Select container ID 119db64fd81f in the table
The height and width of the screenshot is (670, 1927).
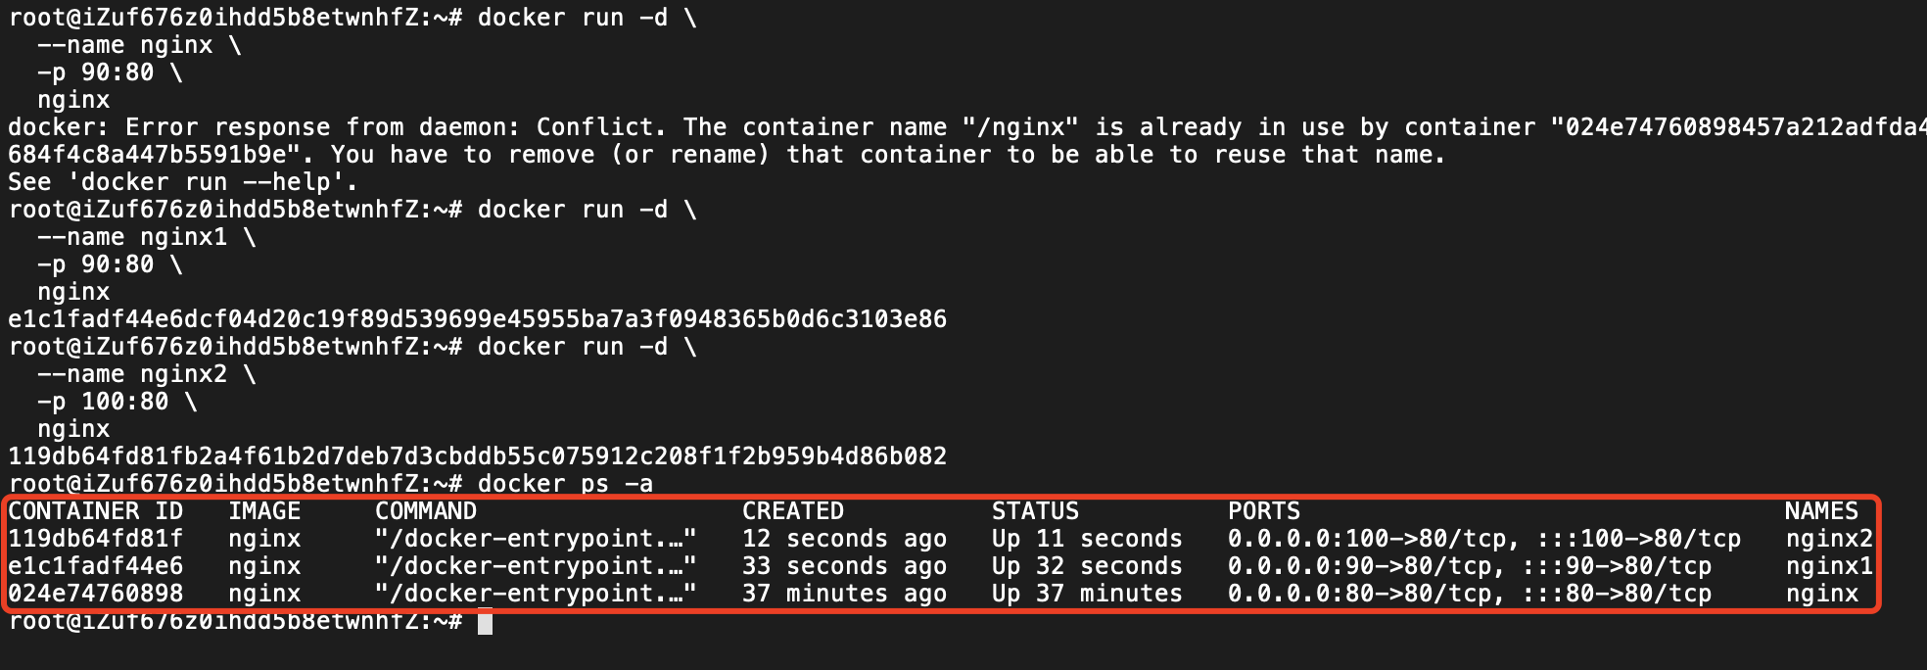pos(95,539)
